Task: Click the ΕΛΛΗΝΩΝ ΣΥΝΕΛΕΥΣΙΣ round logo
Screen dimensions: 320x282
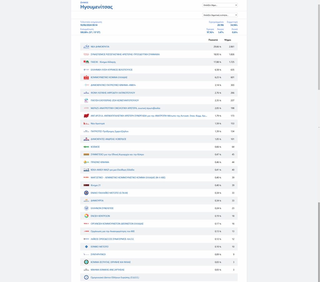Action: coord(86,208)
